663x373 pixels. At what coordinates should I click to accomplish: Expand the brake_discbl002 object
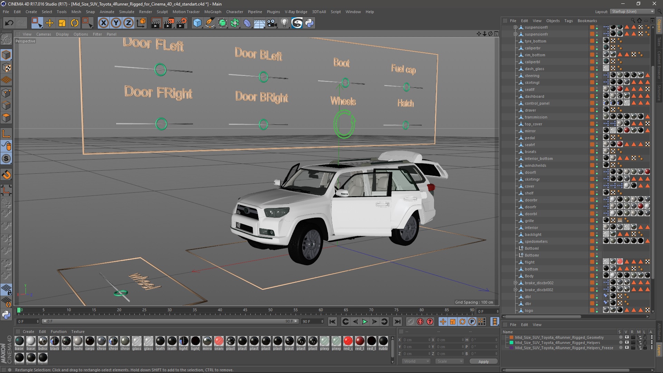click(515, 290)
